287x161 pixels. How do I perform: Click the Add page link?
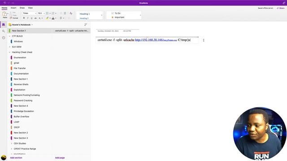point(60,158)
